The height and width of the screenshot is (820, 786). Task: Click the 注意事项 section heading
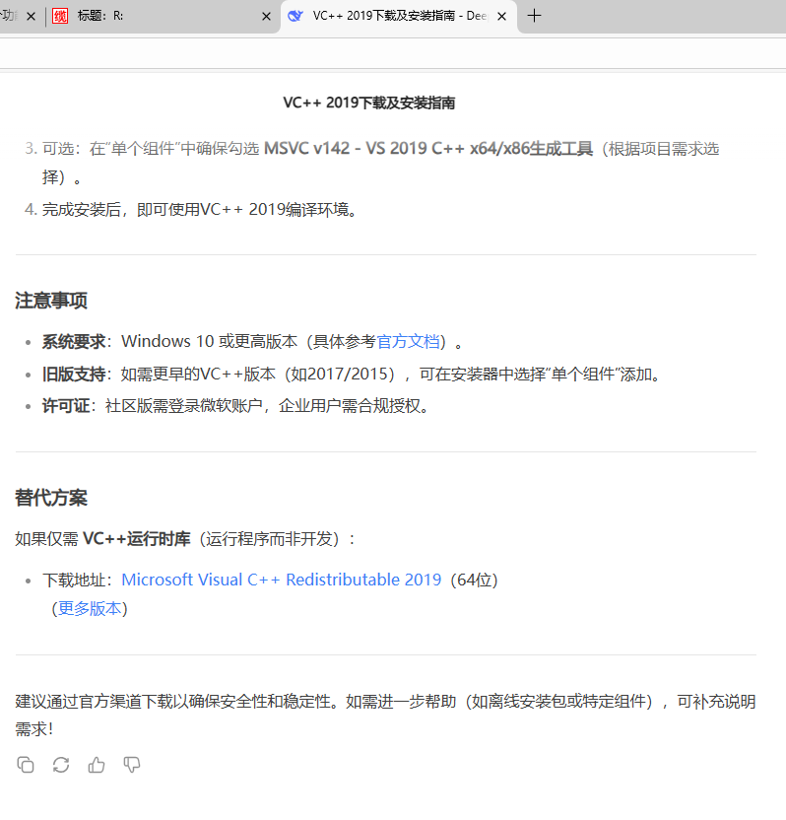pyautogui.click(x=51, y=301)
